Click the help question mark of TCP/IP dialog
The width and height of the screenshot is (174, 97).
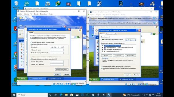(67, 29)
